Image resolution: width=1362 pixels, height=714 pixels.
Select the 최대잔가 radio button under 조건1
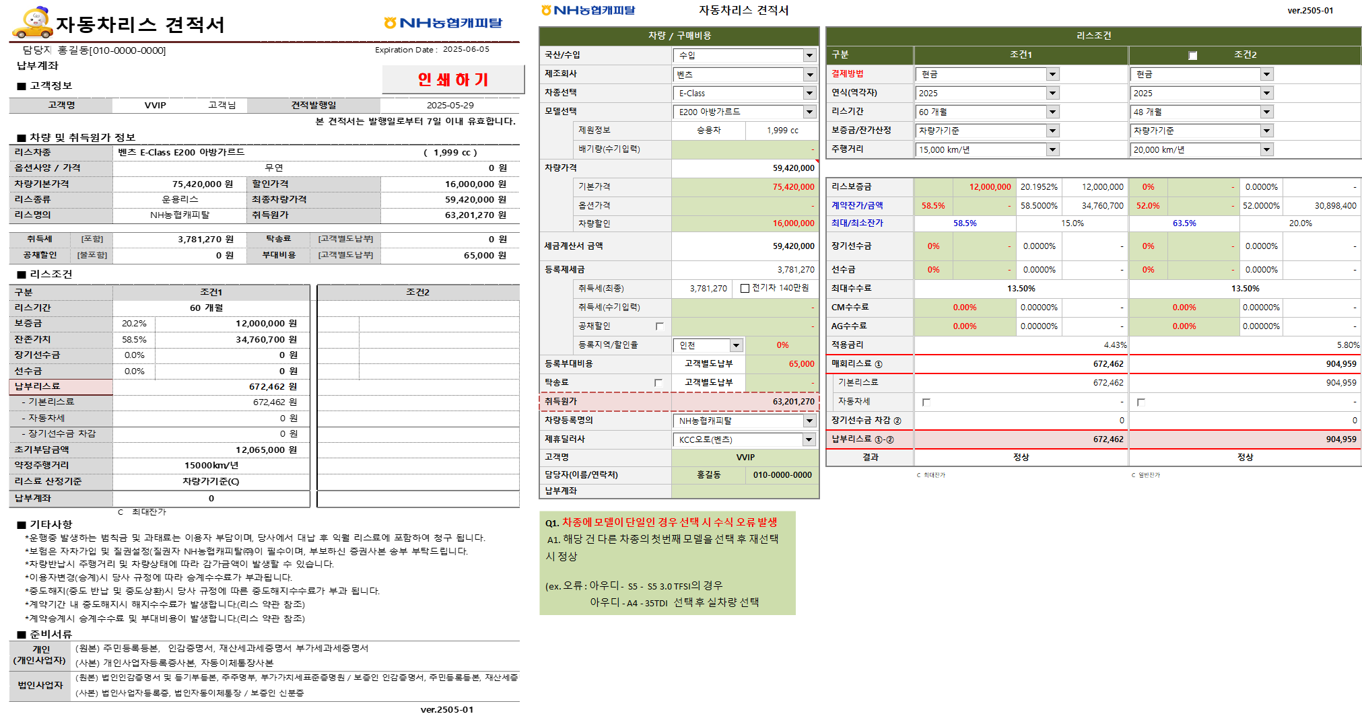click(918, 475)
